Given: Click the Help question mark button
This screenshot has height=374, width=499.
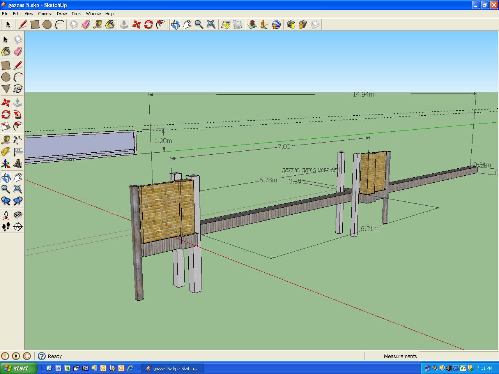Looking at the screenshot, I should click(41, 356).
